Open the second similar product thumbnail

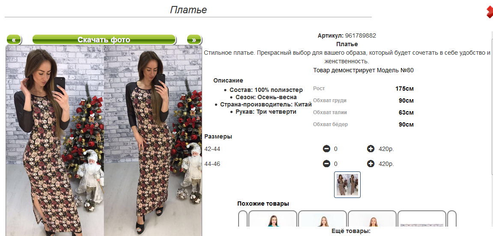(322, 219)
